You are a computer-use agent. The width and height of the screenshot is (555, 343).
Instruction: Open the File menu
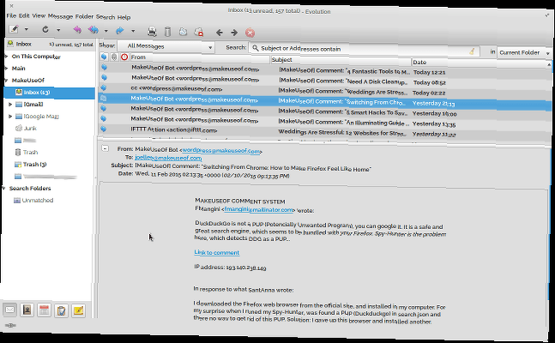click(x=11, y=16)
